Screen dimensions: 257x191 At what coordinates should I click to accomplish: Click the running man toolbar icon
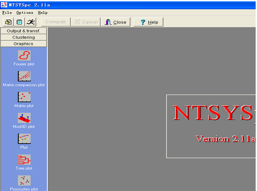click(31, 22)
